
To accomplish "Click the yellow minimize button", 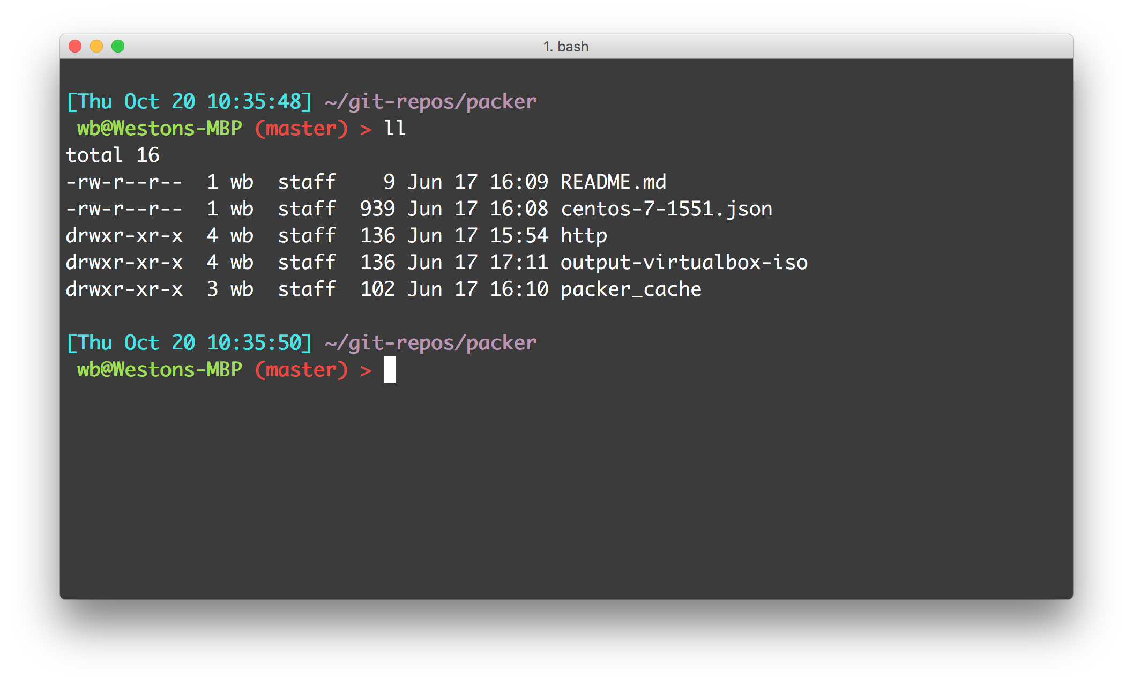I will [x=96, y=47].
